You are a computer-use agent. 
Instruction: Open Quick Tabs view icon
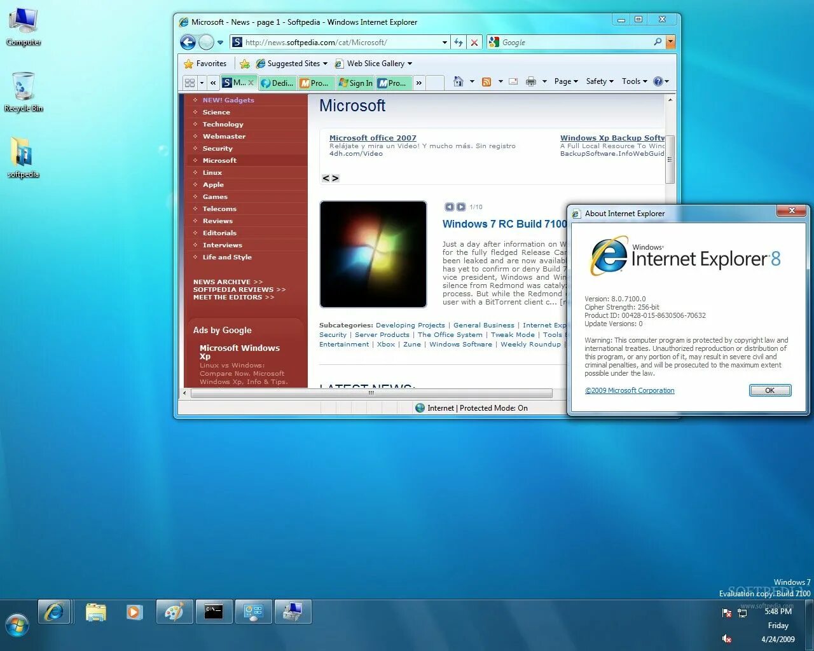189,82
